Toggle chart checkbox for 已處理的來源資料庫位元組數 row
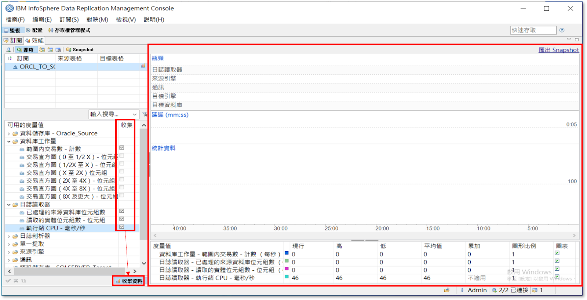 [557, 261]
